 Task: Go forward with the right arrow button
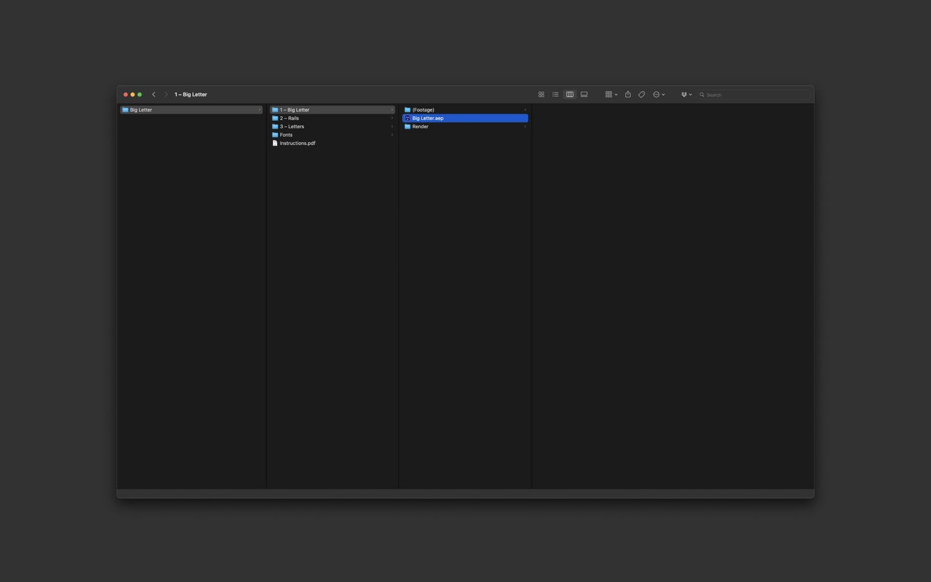click(x=166, y=95)
